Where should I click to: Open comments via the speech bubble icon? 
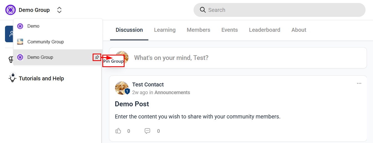click(148, 131)
